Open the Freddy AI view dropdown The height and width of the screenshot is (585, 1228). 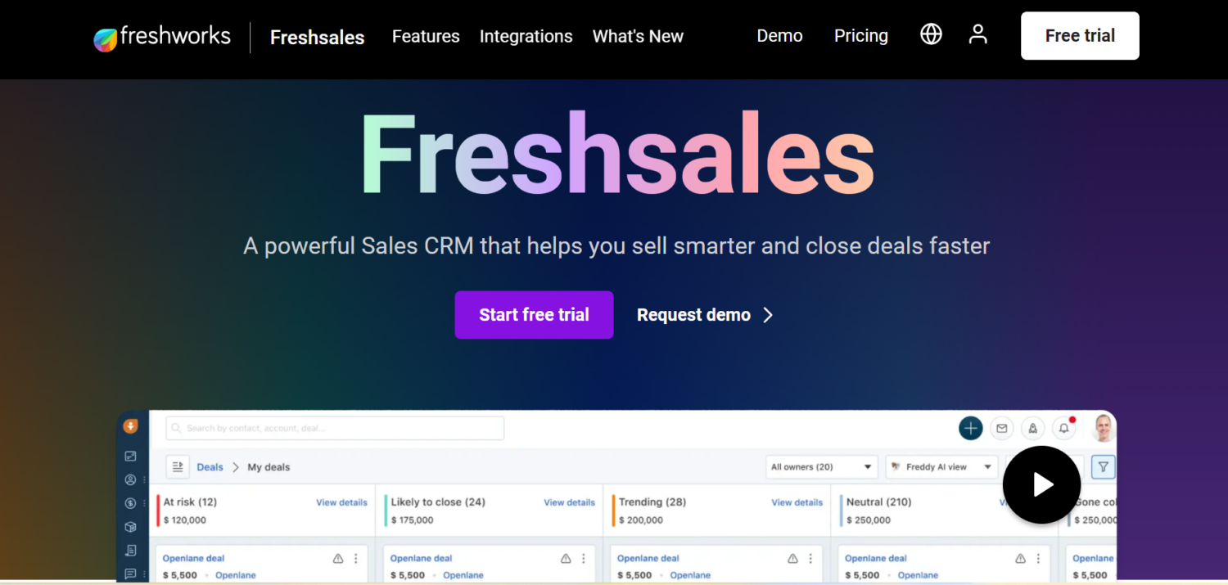[x=941, y=466]
